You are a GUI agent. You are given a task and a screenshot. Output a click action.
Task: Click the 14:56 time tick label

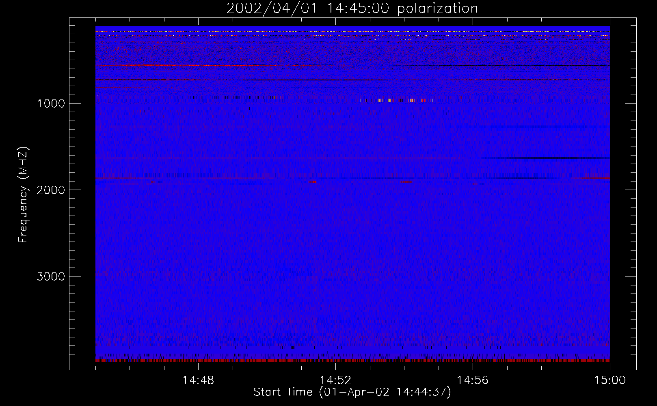(473, 380)
